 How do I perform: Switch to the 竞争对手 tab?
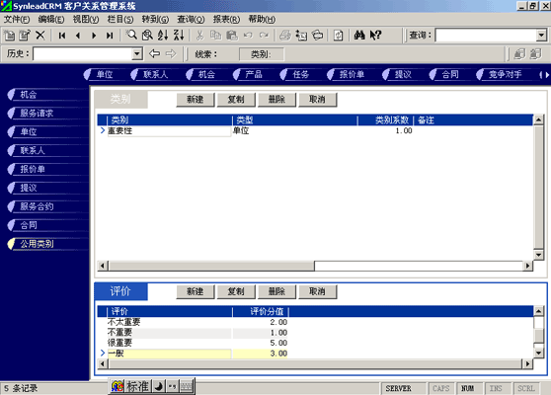(505, 74)
